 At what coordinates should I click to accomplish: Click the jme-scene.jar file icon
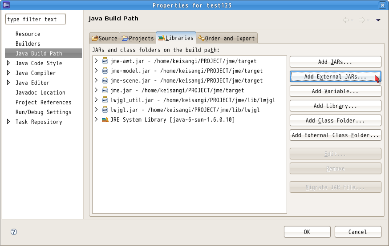pos(105,80)
